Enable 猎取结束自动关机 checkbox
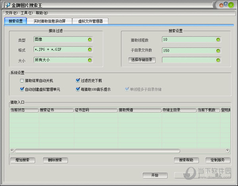This screenshot has height=186, width=238. 22,80
